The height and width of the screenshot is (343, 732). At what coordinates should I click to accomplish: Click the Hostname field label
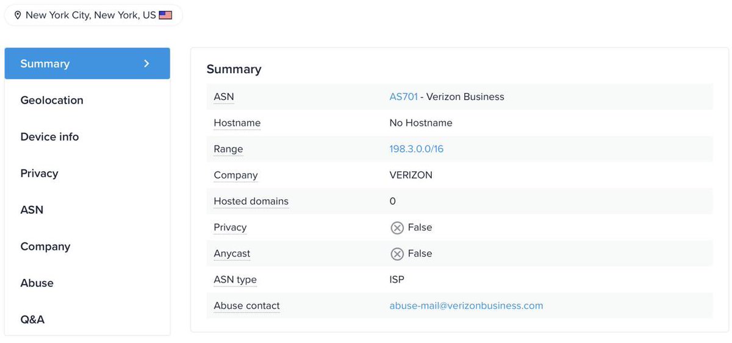(x=237, y=122)
